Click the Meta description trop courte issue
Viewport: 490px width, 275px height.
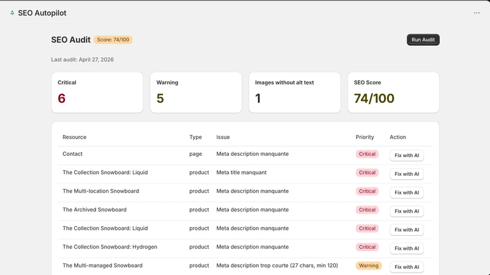(x=277, y=265)
